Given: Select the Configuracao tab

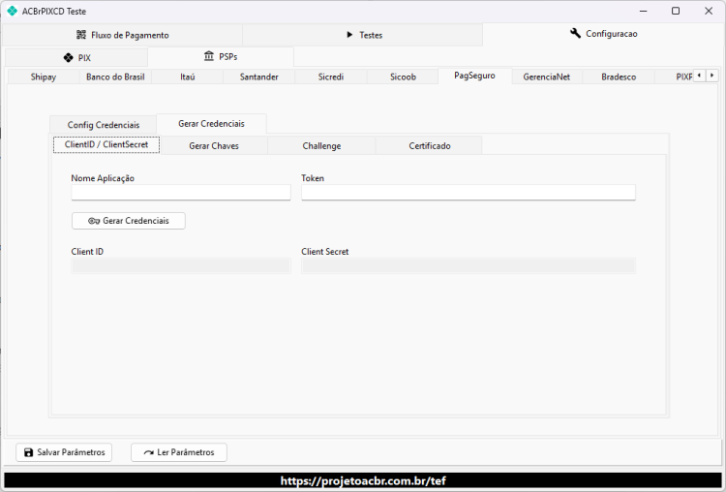Looking at the screenshot, I should [603, 34].
